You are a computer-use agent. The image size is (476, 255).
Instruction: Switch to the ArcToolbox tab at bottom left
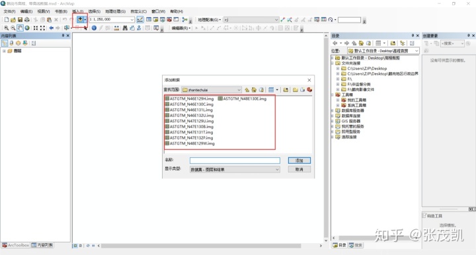pyautogui.click(x=15, y=245)
